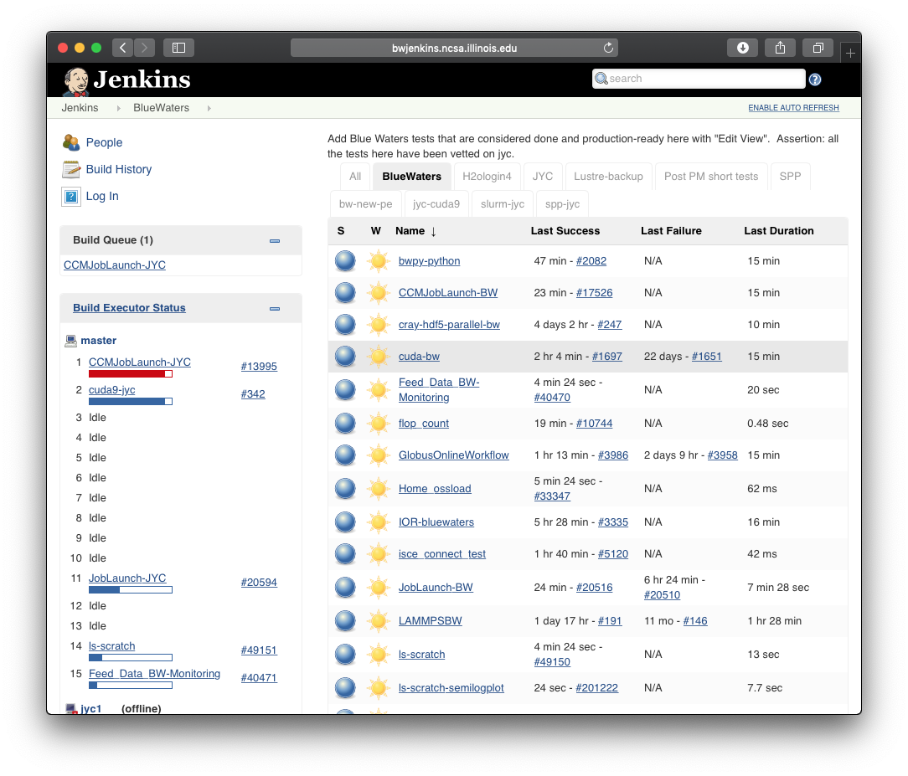908x776 pixels.
Task: Reload the page with the refresh icon
Action: click(608, 48)
